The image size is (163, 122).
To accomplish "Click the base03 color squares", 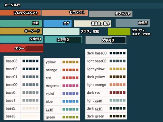I will pyautogui.click(x=30, y=61).
